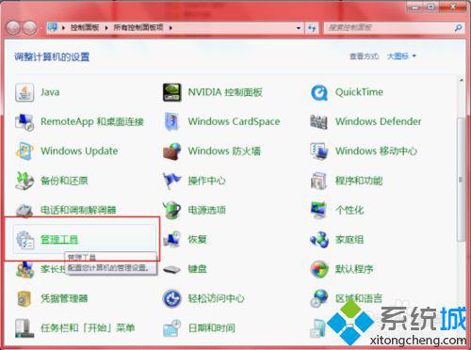Open the 个性化 icon
This screenshot has height=350, width=471.
(x=319, y=210)
